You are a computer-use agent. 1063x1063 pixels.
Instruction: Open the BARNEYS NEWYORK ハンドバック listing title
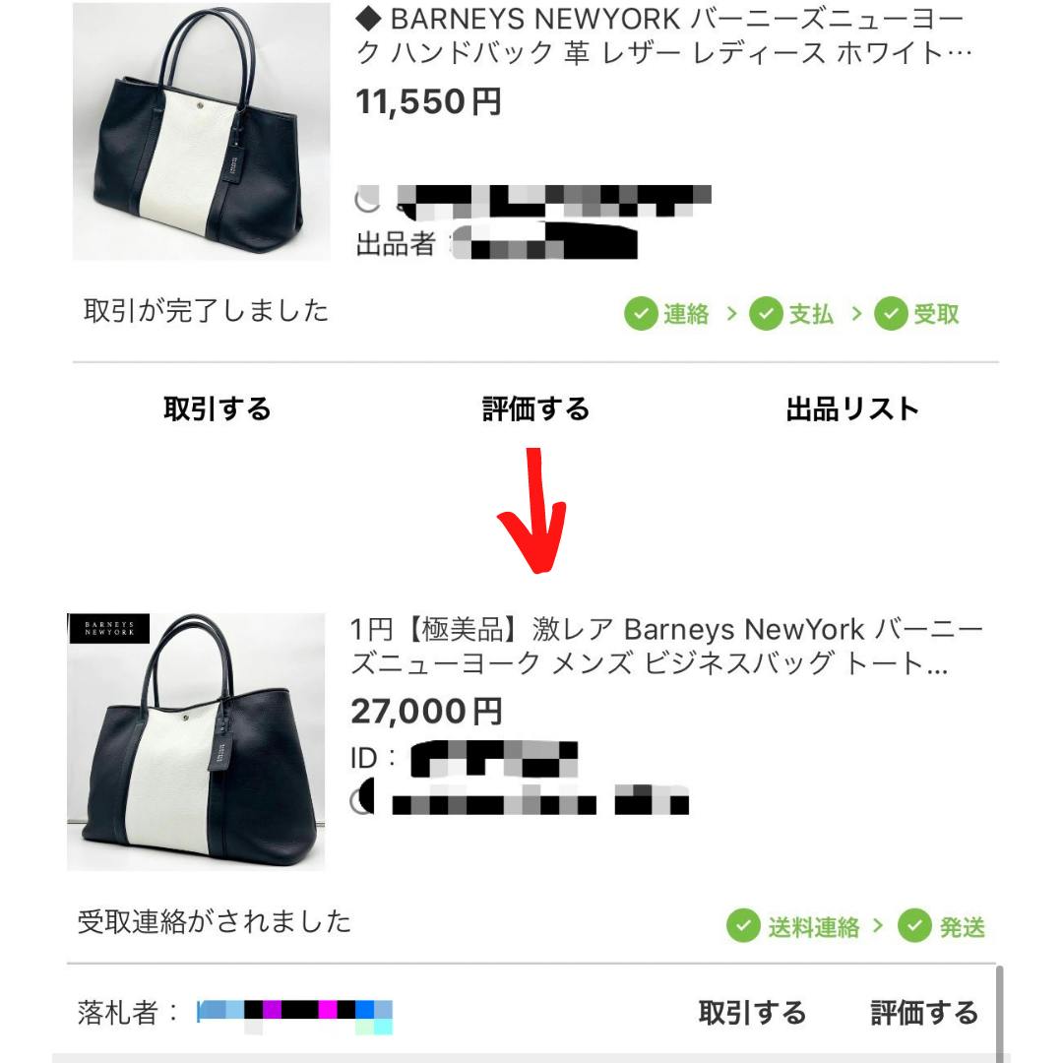click(663, 36)
